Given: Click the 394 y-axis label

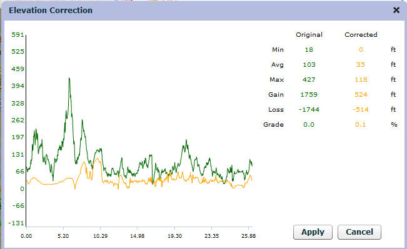Looking at the screenshot, I should 18,85.
